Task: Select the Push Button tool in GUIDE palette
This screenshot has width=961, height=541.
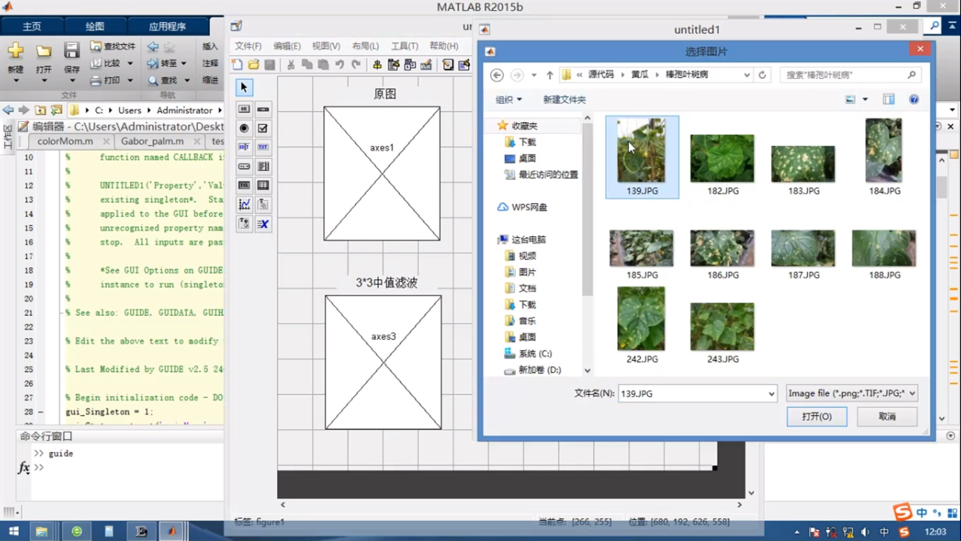Action: pos(244,109)
